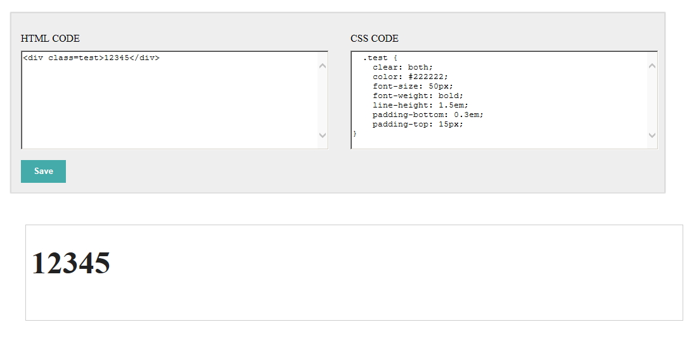Click the 'line-height: 1.5em;' line
This screenshot has width=694, height=353.
[420, 105]
